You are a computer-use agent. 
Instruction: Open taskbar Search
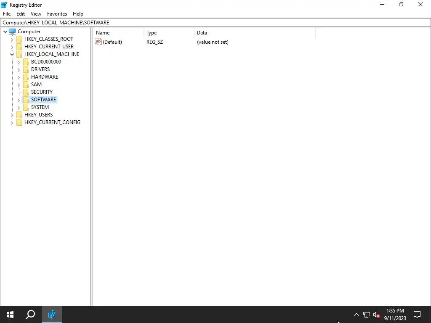click(x=30, y=315)
